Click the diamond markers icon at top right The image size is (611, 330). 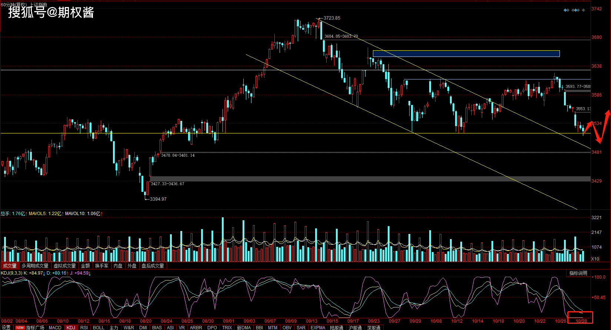(574, 10)
